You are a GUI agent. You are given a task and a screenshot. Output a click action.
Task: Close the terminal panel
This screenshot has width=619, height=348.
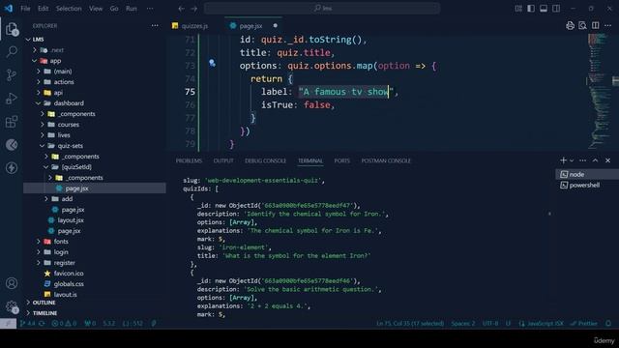[x=608, y=160]
